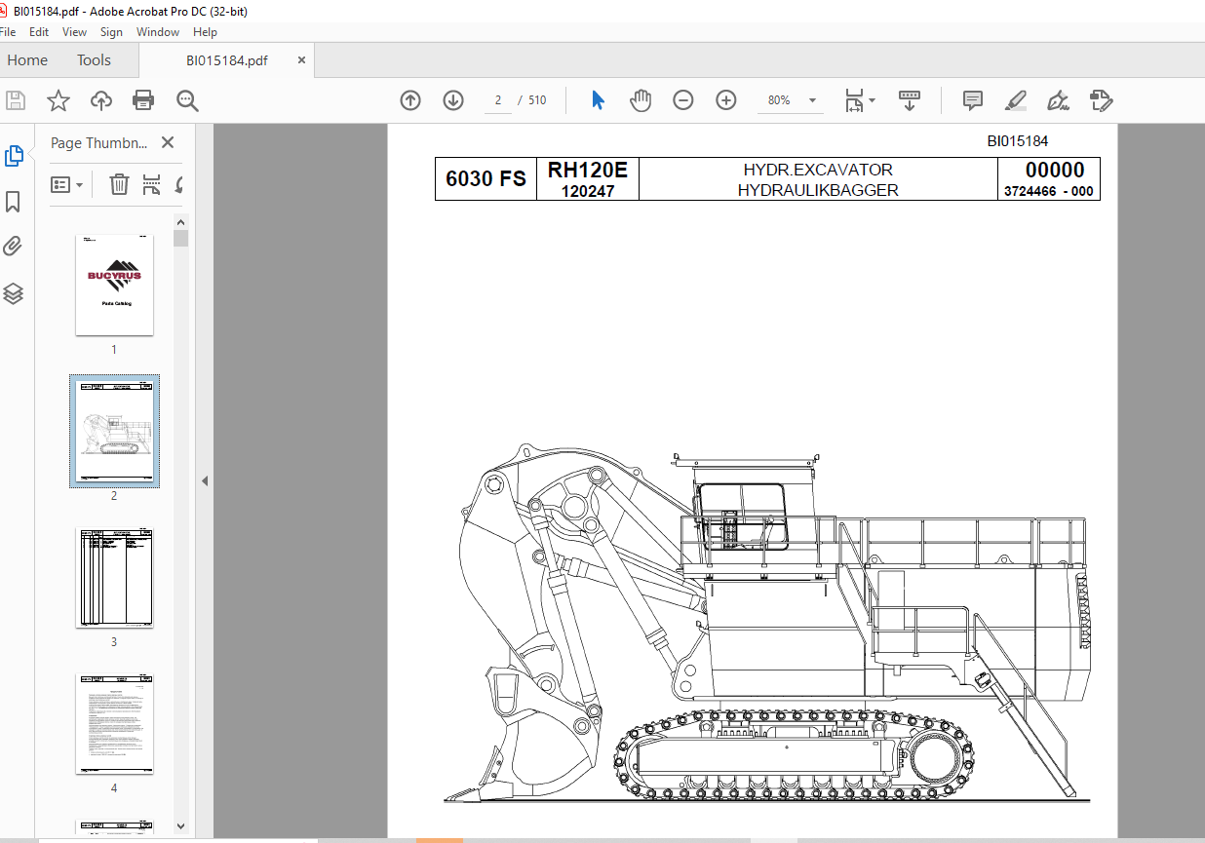The height and width of the screenshot is (843, 1205).
Task: Click the BI015184 document code text
Action: point(1018,141)
